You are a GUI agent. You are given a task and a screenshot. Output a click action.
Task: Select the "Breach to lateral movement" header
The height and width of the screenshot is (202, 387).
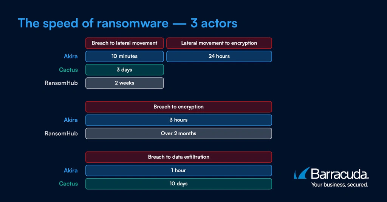tap(124, 43)
